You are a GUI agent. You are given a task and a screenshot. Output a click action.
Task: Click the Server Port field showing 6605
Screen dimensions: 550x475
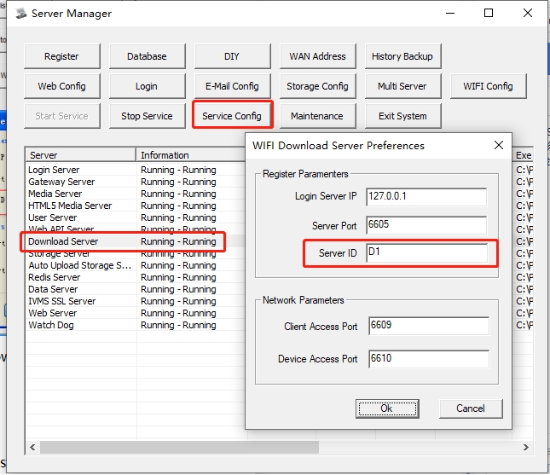(x=426, y=225)
